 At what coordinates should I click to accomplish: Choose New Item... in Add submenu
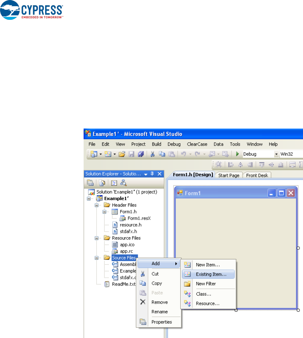click(x=208, y=265)
